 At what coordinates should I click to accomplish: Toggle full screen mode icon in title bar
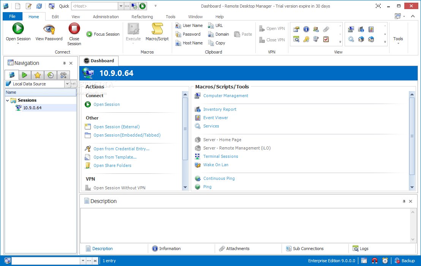point(378,6)
